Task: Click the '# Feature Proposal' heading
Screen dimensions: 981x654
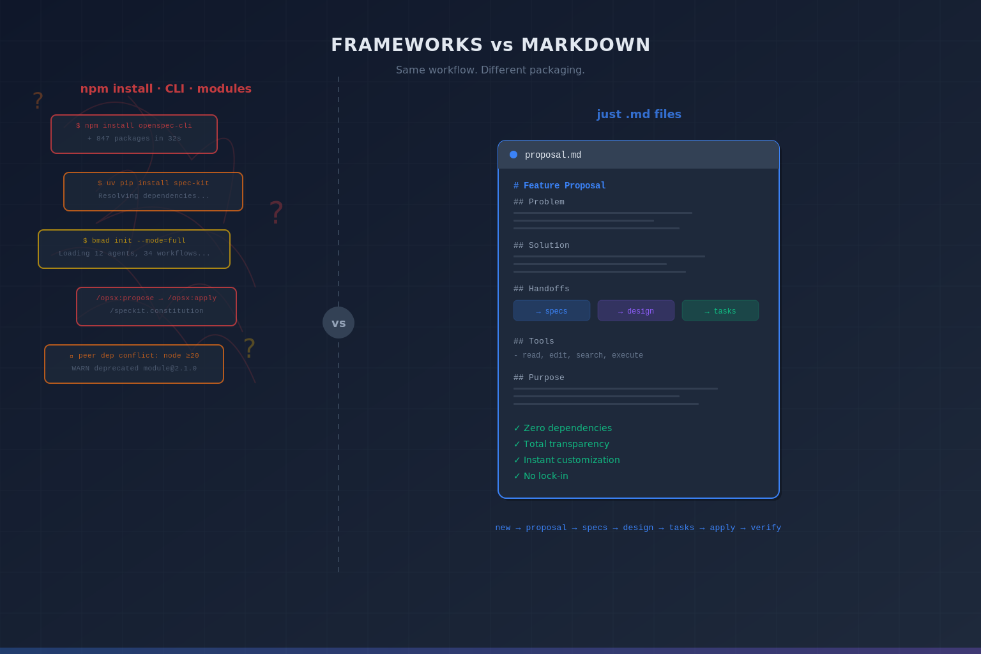Action: point(559,186)
